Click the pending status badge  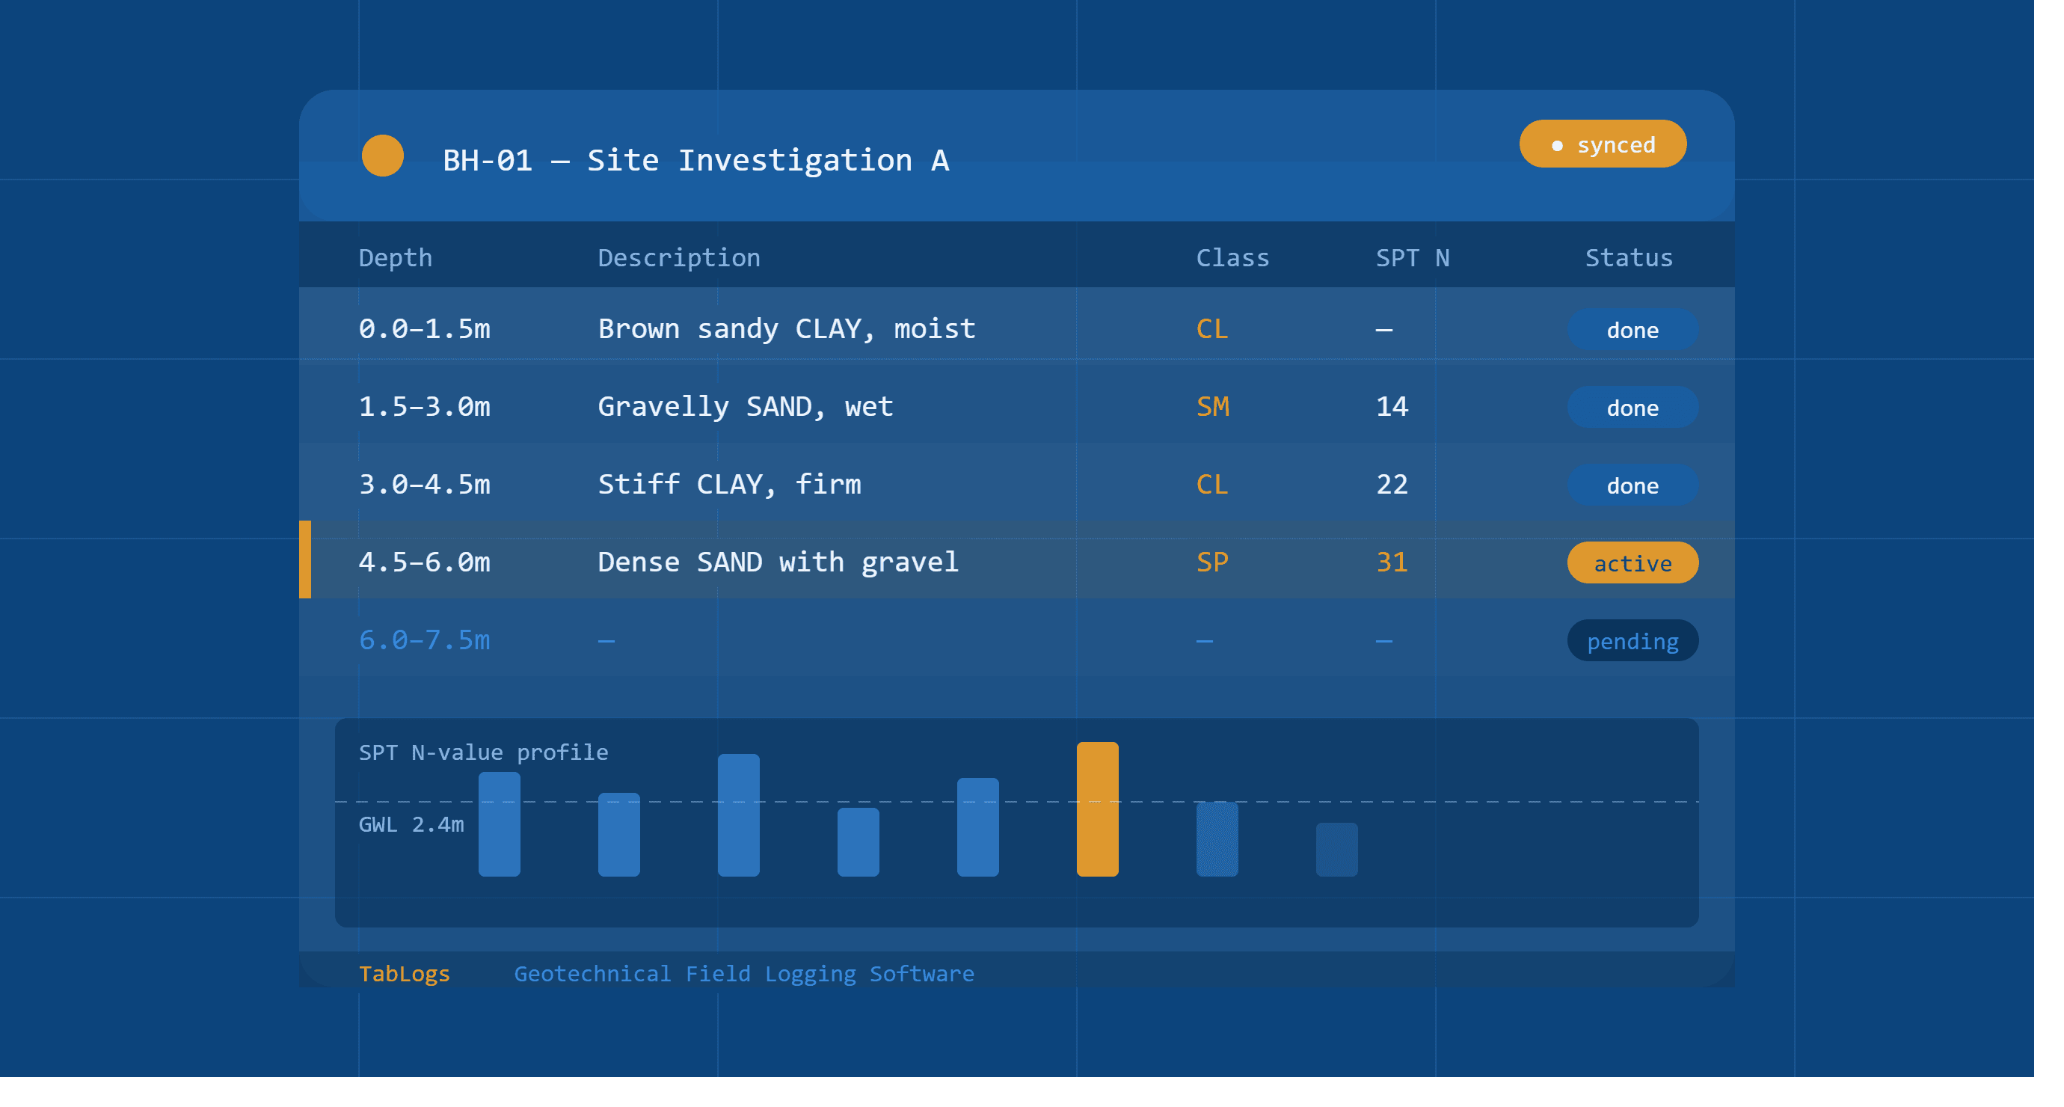[1632, 640]
